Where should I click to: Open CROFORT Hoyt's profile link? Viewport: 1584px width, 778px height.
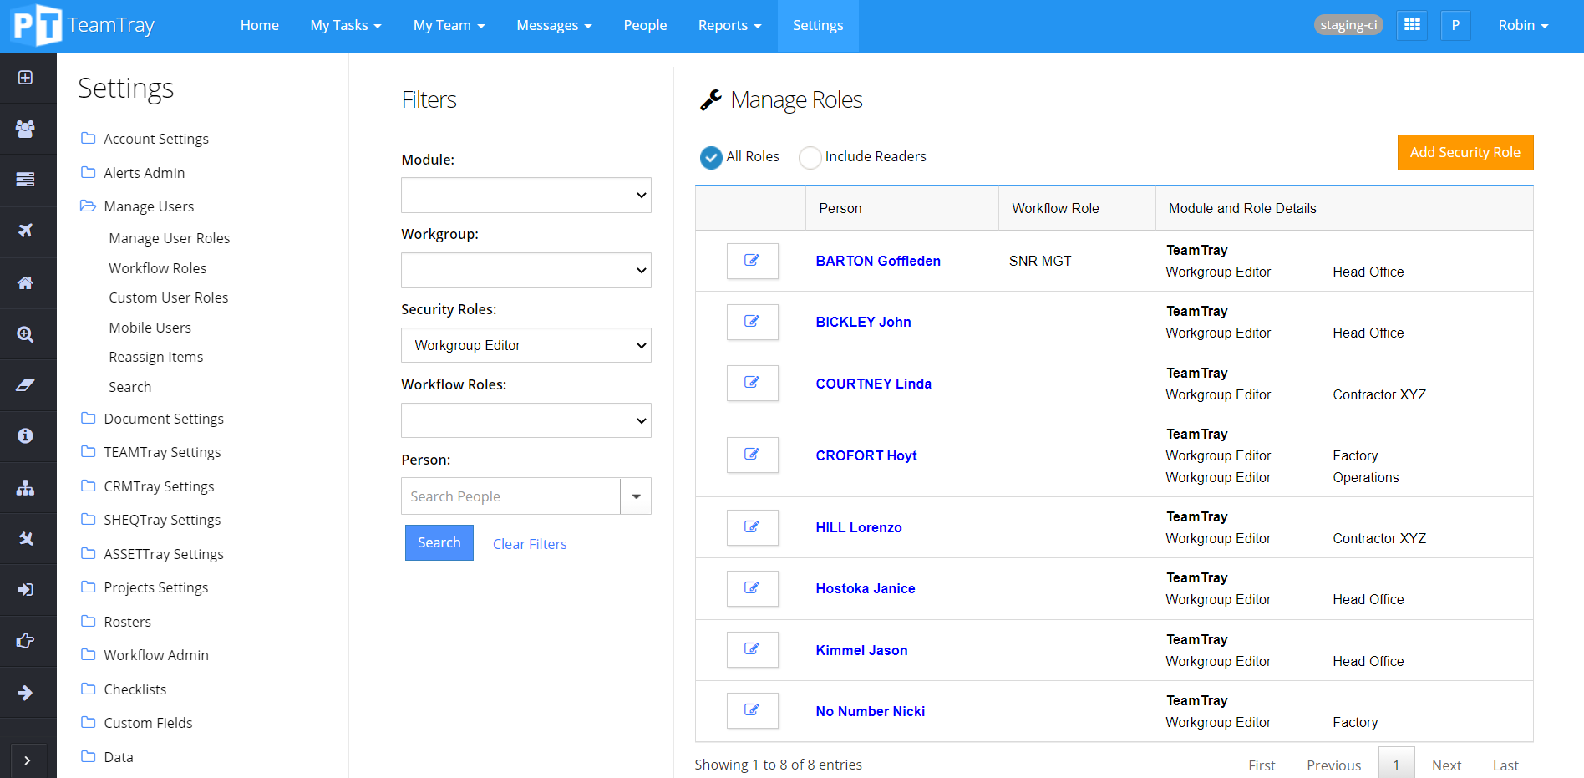(x=866, y=455)
